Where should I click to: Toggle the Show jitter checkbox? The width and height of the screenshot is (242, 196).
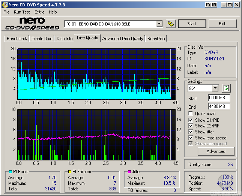[x=191, y=132]
